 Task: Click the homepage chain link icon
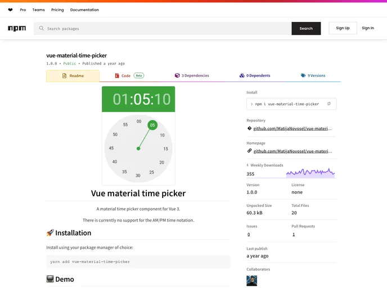(249, 151)
